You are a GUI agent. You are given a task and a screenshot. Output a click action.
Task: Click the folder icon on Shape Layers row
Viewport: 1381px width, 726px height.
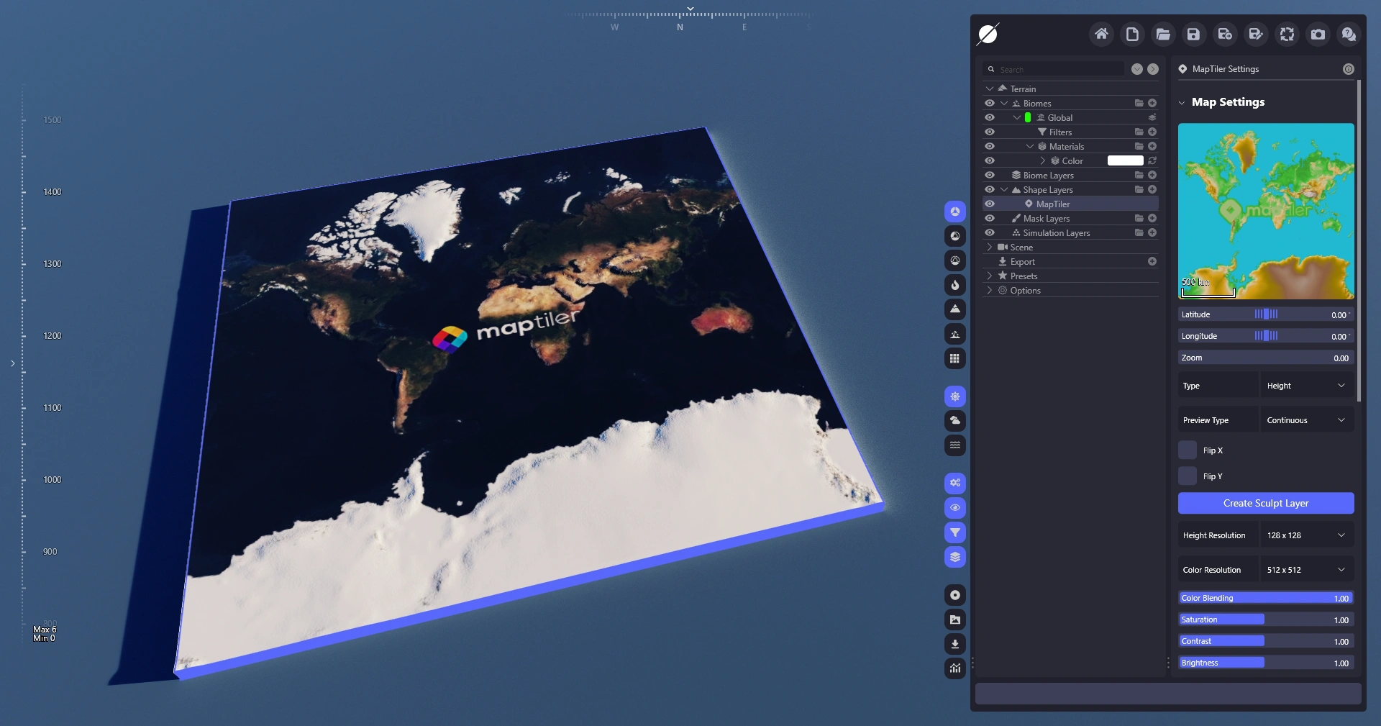[x=1139, y=189]
